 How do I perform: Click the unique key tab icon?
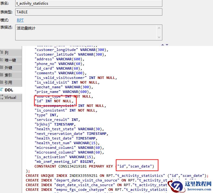point(2,60)
